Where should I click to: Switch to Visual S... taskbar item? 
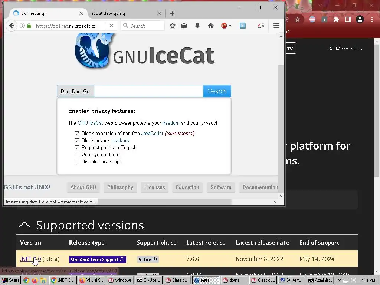92,280
